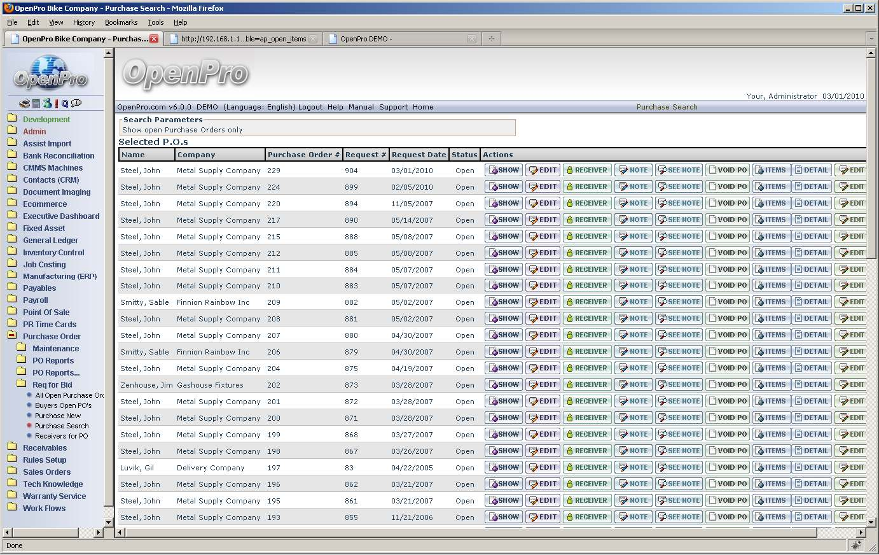
Task: Close the OpenPro DEMO browser tab
Action: click(471, 39)
